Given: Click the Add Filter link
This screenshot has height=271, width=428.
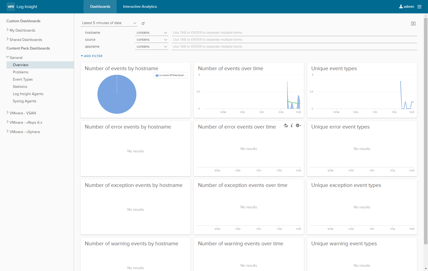Looking at the screenshot, I should (91, 56).
